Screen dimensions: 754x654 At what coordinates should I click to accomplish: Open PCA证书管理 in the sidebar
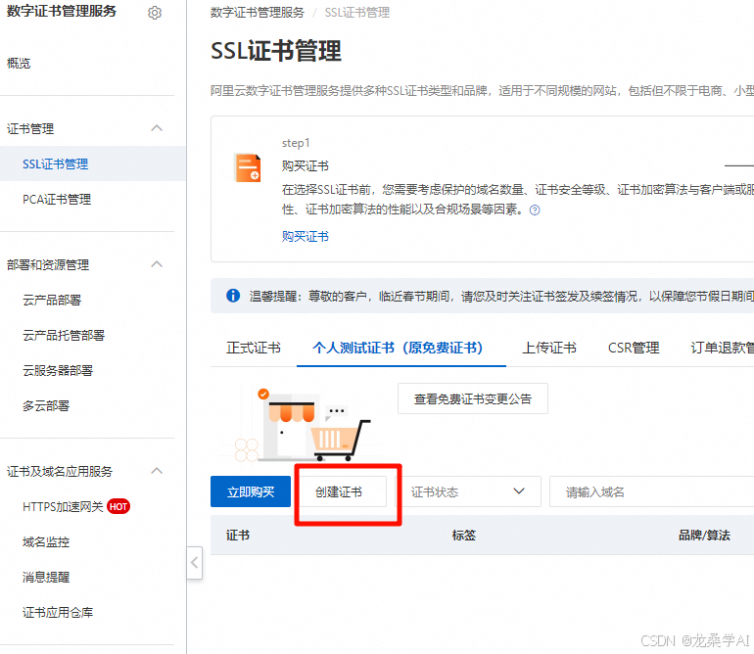pos(57,199)
